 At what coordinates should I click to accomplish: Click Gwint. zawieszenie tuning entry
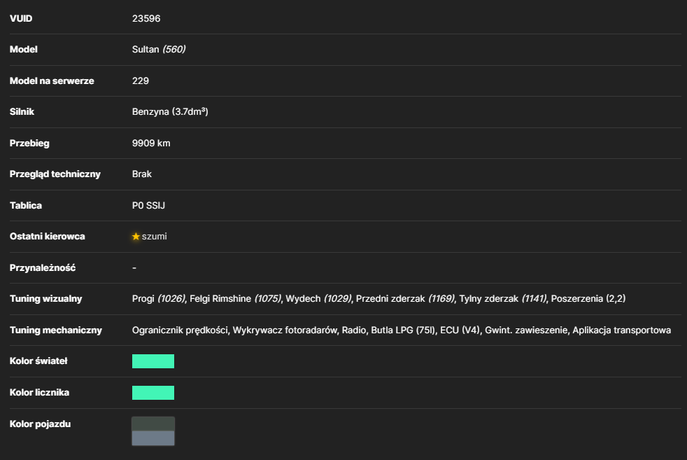click(526, 330)
